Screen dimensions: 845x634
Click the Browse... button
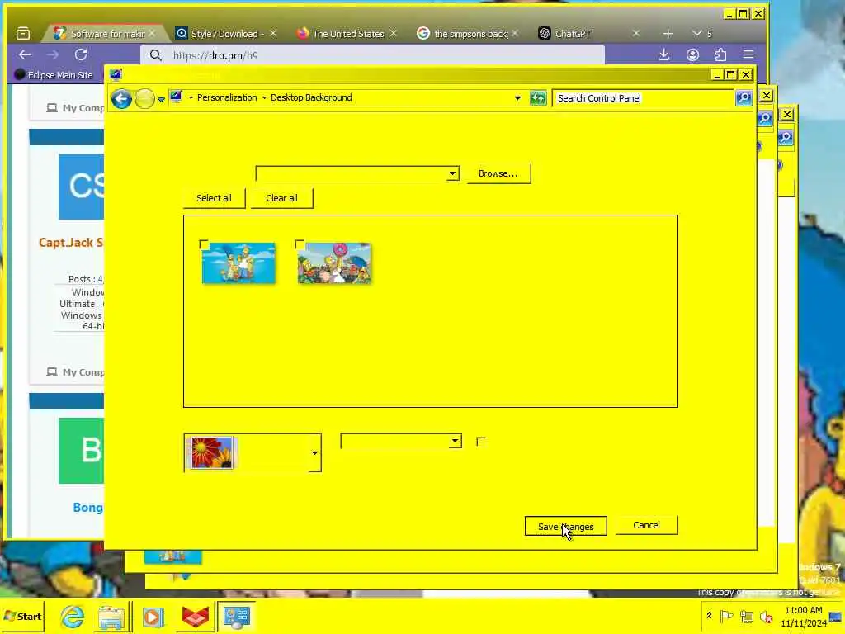pos(498,173)
